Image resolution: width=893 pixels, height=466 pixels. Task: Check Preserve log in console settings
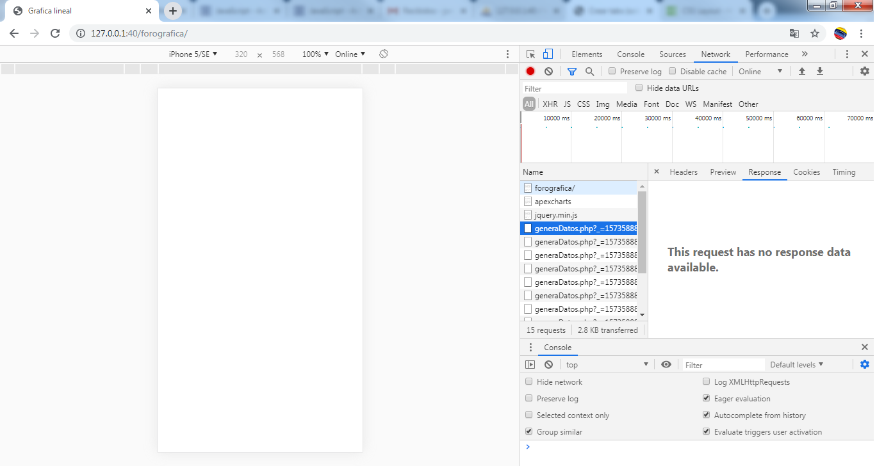[x=528, y=398]
